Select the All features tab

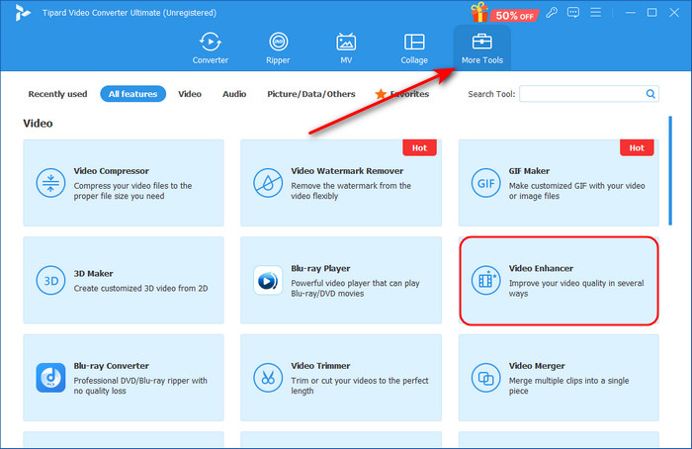132,94
